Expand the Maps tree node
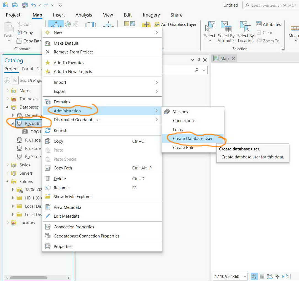 coord(7,90)
